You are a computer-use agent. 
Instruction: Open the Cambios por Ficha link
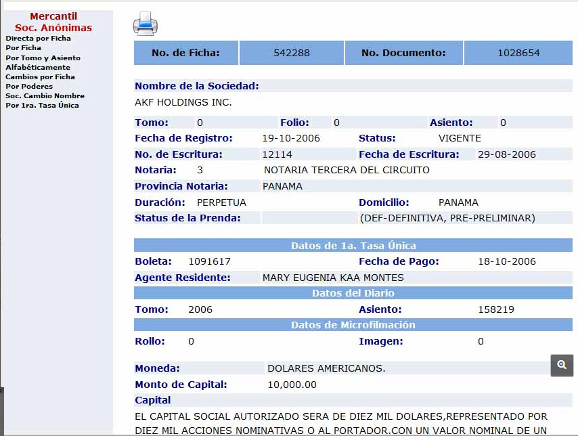40,77
